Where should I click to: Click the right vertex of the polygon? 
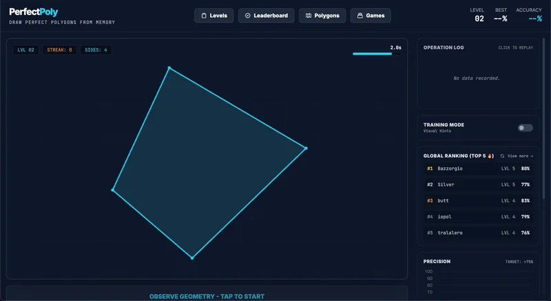pyautogui.click(x=306, y=148)
